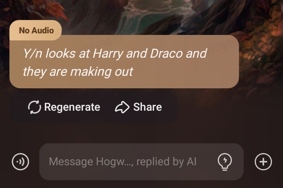Image resolution: width=283 pixels, height=188 pixels.
Task: Click the 'they are making out' text line
Action: (78, 72)
